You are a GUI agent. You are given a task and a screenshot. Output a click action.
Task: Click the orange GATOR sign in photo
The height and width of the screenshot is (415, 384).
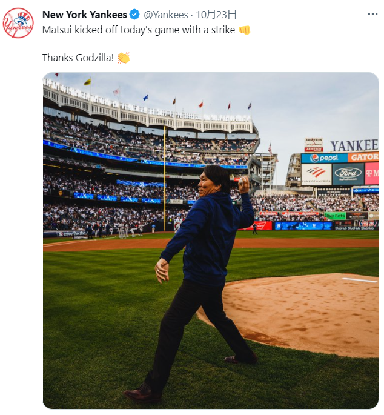(x=363, y=157)
